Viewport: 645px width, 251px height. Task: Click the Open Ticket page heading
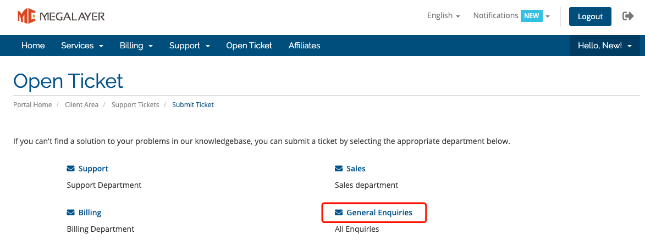tap(68, 81)
